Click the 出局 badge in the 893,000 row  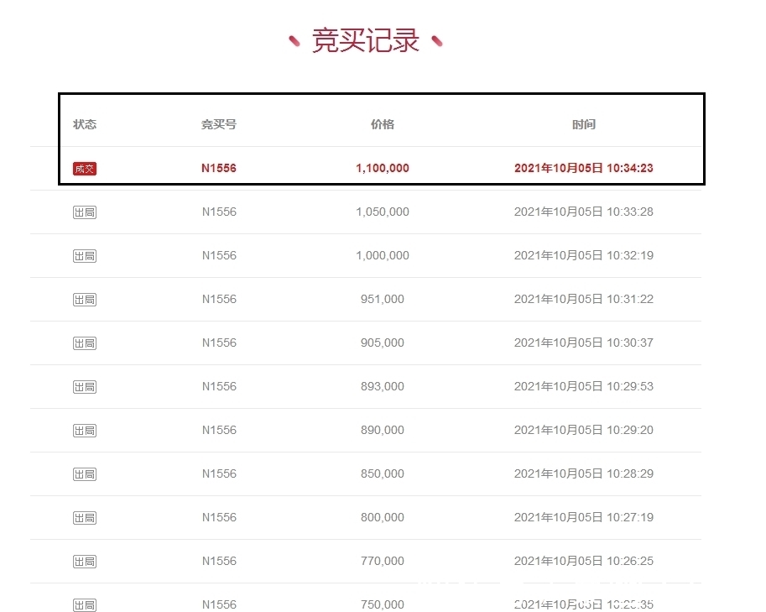click(85, 387)
